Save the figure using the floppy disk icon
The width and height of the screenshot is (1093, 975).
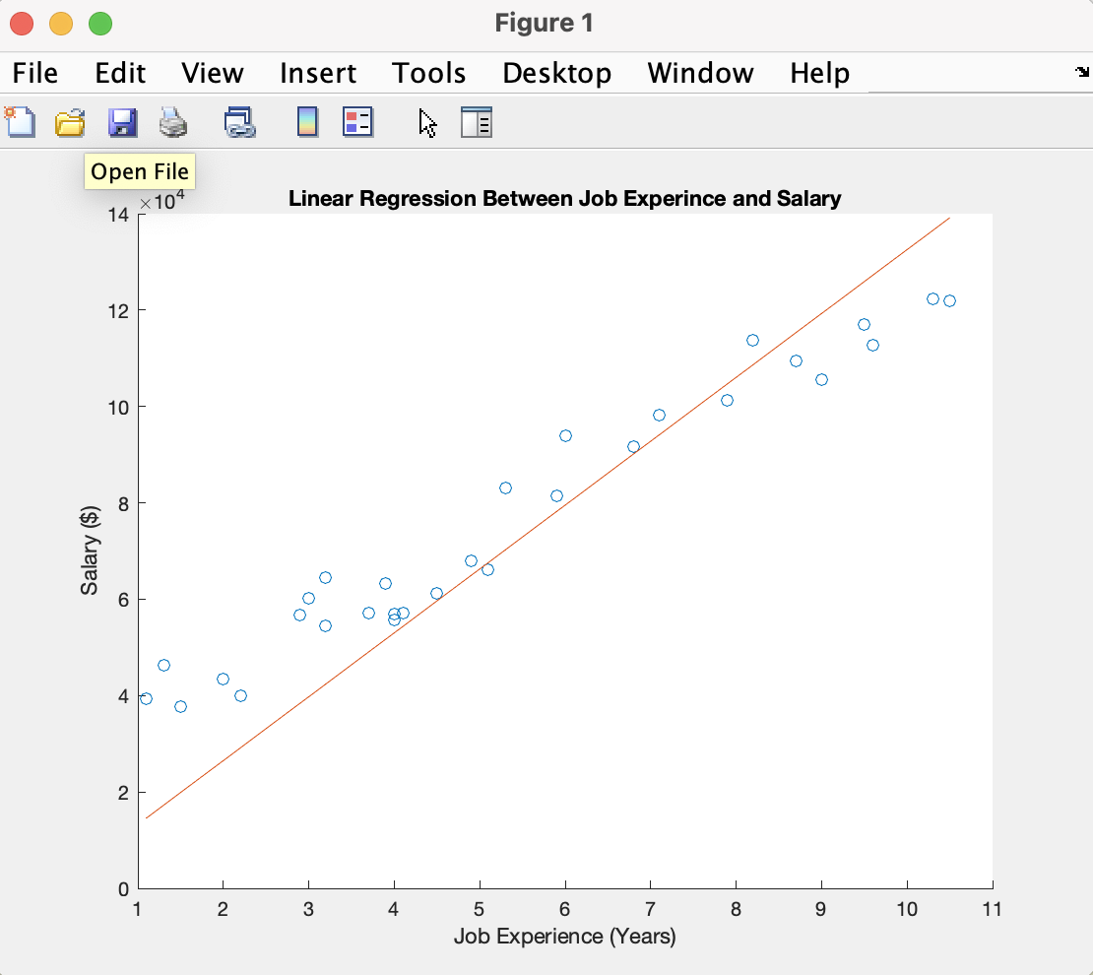(x=122, y=122)
